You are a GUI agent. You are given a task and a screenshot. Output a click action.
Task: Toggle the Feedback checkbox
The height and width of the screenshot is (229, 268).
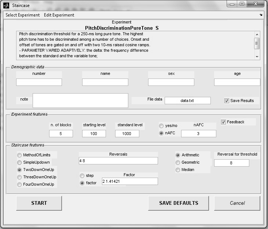[223, 122]
